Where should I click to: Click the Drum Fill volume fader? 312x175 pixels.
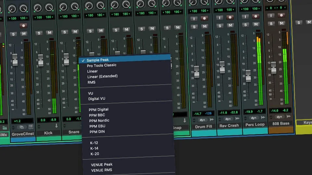[197, 72]
